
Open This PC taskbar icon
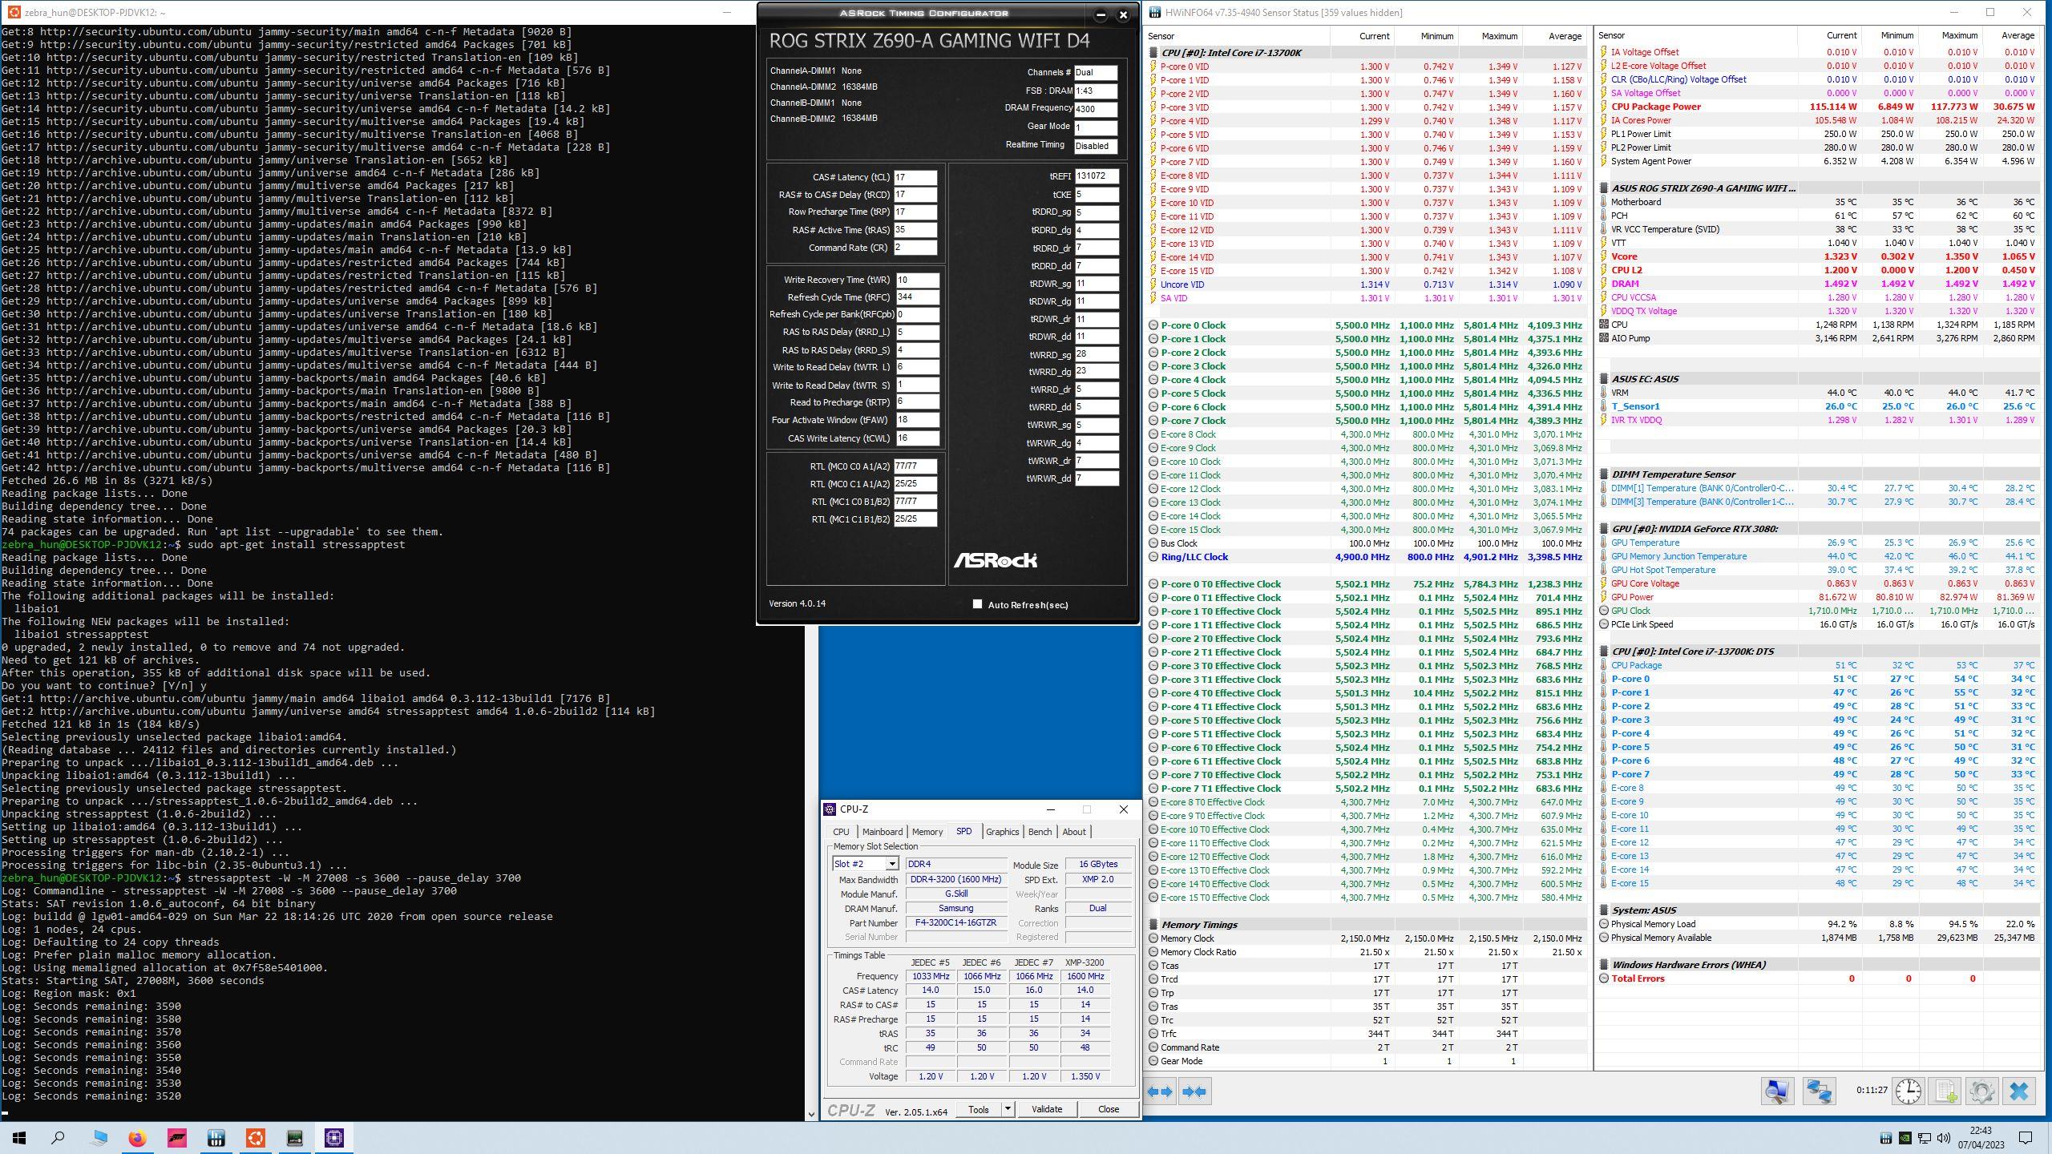tap(98, 1137)
